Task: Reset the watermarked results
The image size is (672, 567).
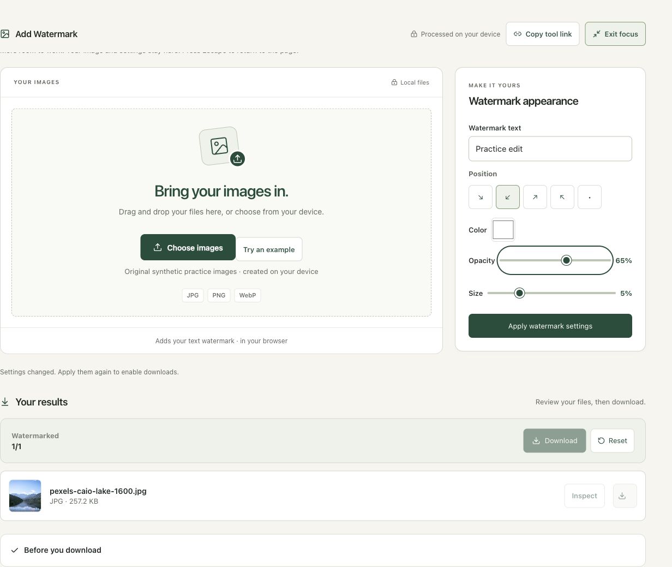Action: [x=613, y=440]
